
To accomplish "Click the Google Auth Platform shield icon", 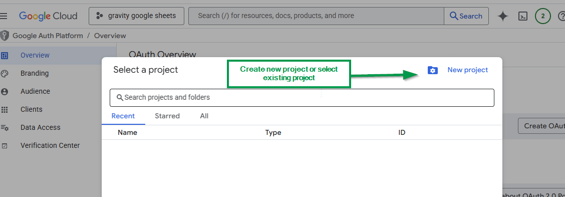I will (5, 36).
